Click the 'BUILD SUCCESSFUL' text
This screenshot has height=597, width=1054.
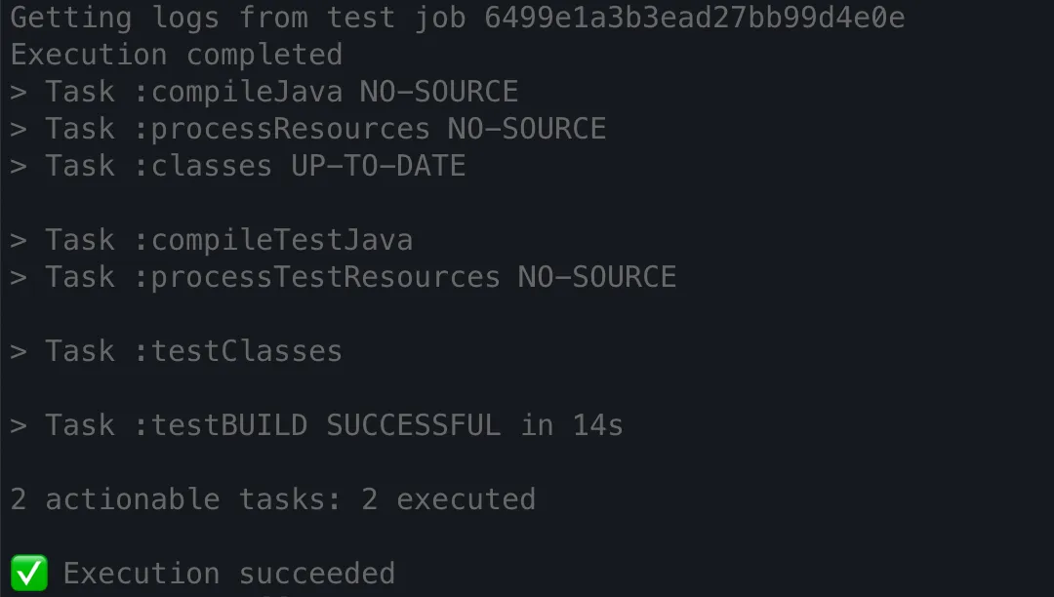pyautogui.click(x=360, y=425)
